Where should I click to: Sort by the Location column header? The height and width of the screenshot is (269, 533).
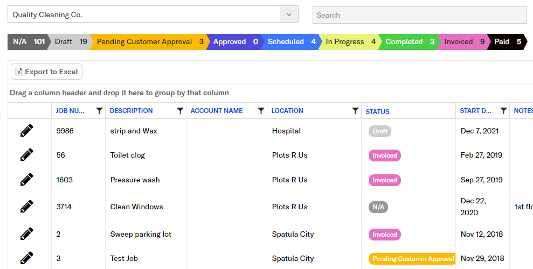[287, 111]
